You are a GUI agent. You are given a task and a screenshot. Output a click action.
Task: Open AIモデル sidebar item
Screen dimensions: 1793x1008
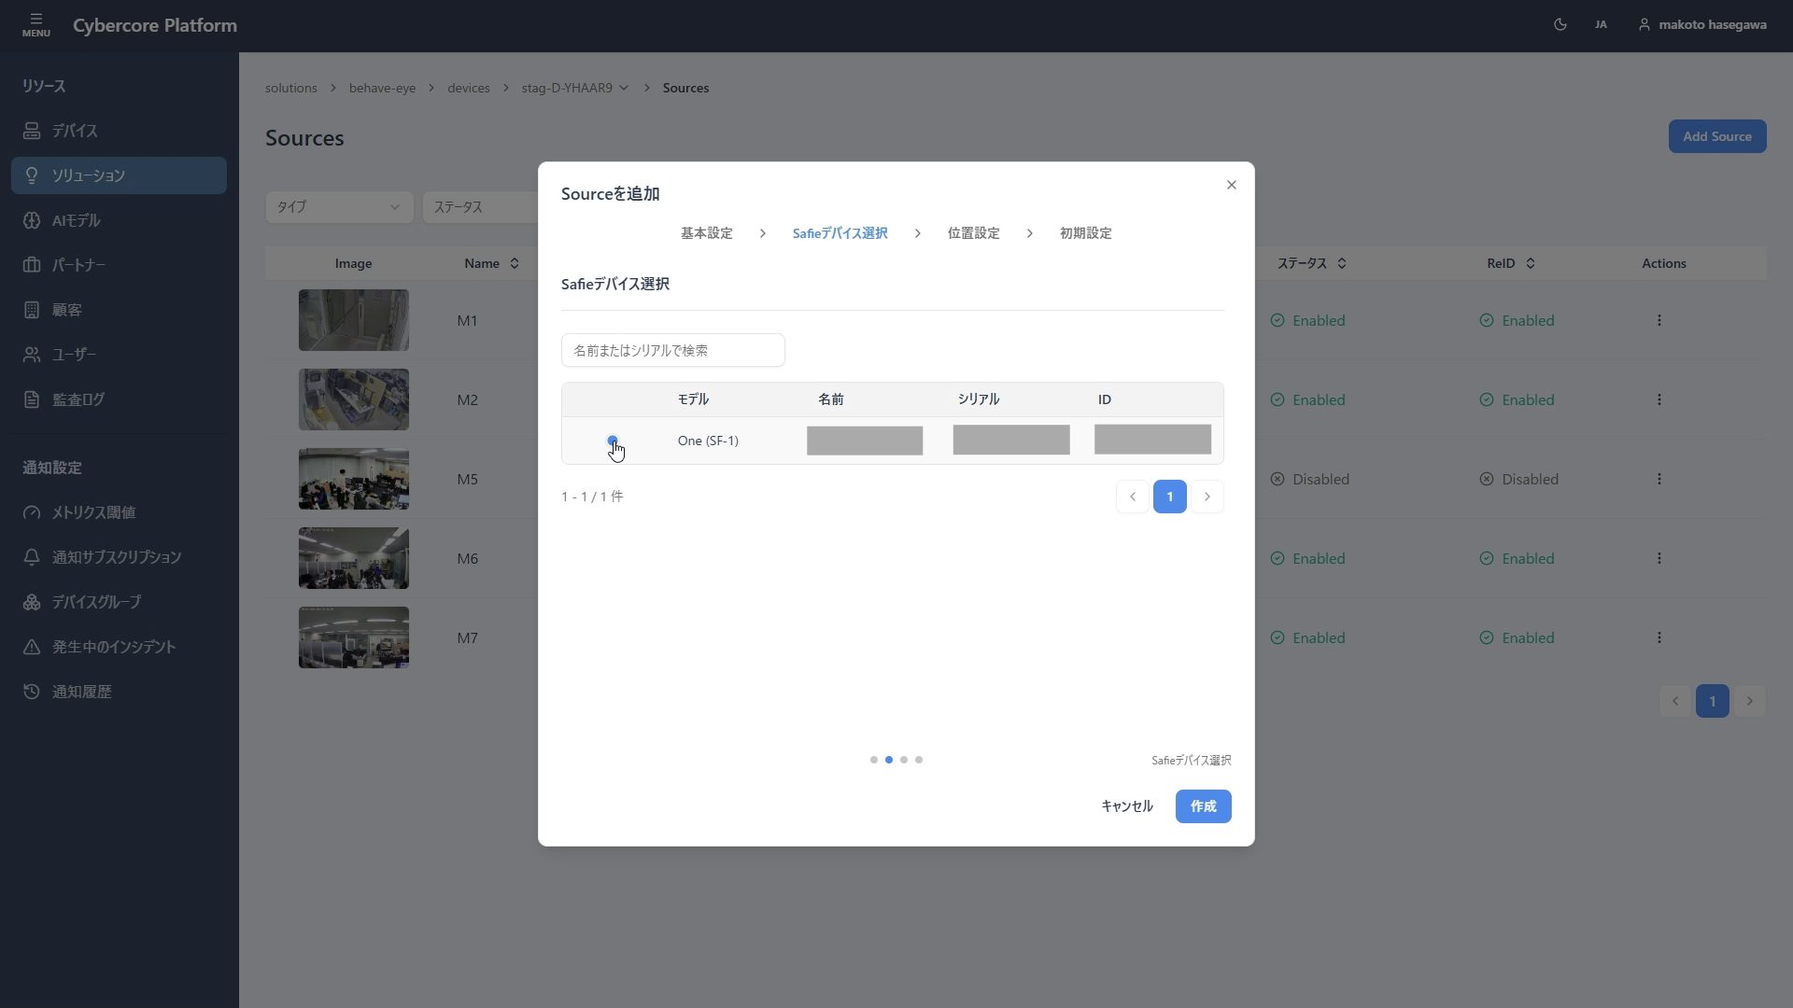point(119,220)
